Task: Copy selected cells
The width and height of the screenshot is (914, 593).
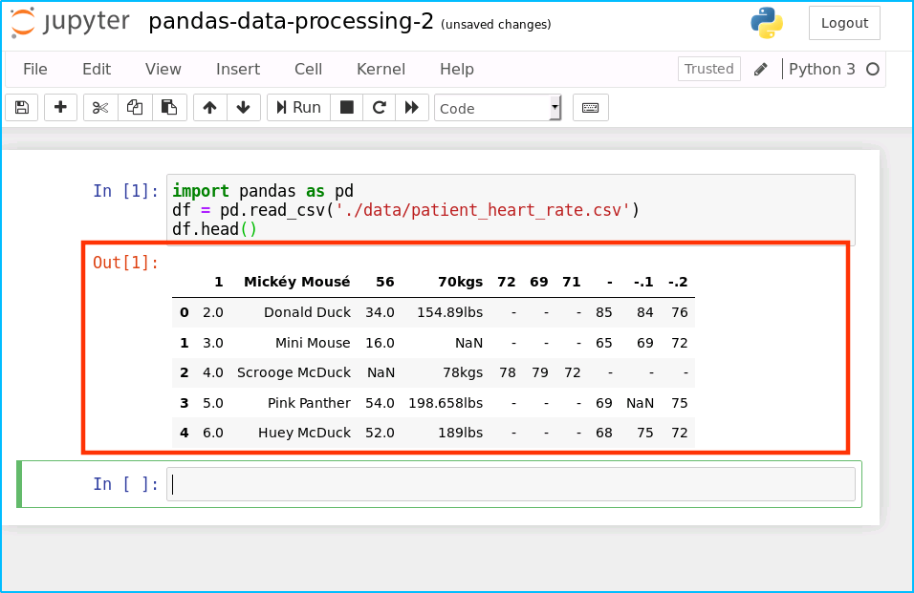Action: [x=135, y=108]
